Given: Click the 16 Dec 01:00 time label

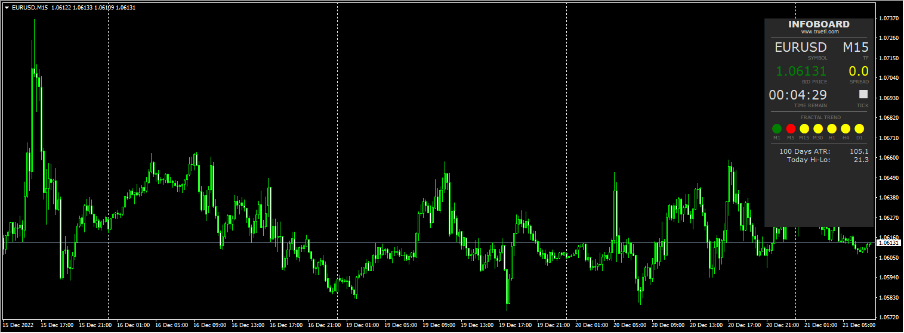Looking at the screenshot, I should click(134, 325).
